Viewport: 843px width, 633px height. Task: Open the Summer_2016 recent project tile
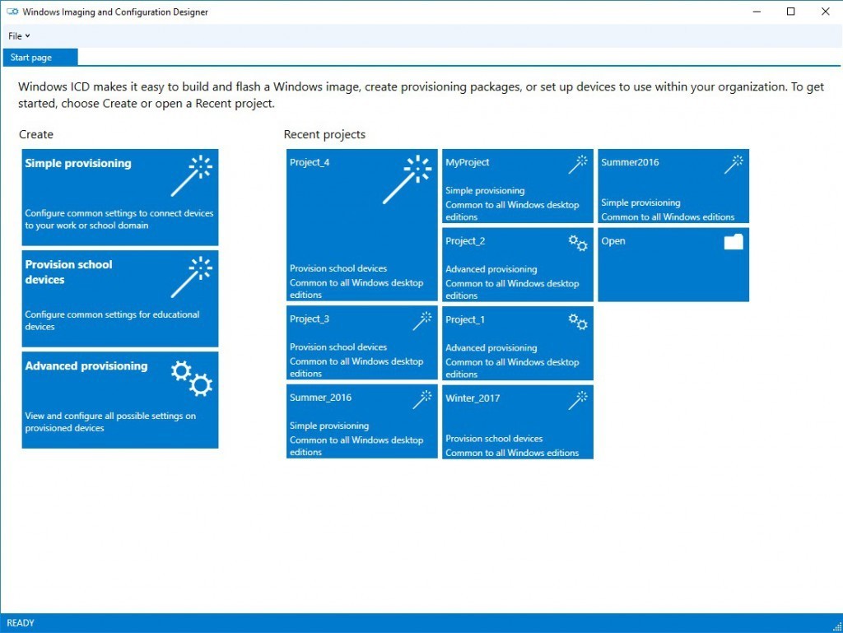coord(361,421)
